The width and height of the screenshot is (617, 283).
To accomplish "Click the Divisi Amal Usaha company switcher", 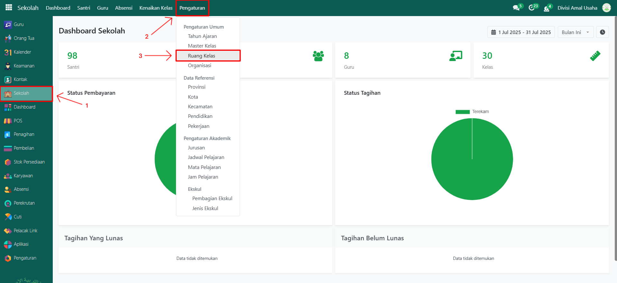I will point(577,8).
